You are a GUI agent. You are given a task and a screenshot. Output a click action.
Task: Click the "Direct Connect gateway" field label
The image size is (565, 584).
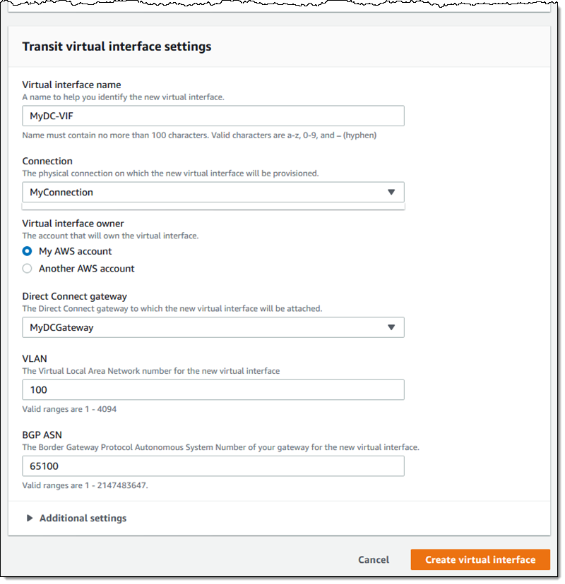74,297
